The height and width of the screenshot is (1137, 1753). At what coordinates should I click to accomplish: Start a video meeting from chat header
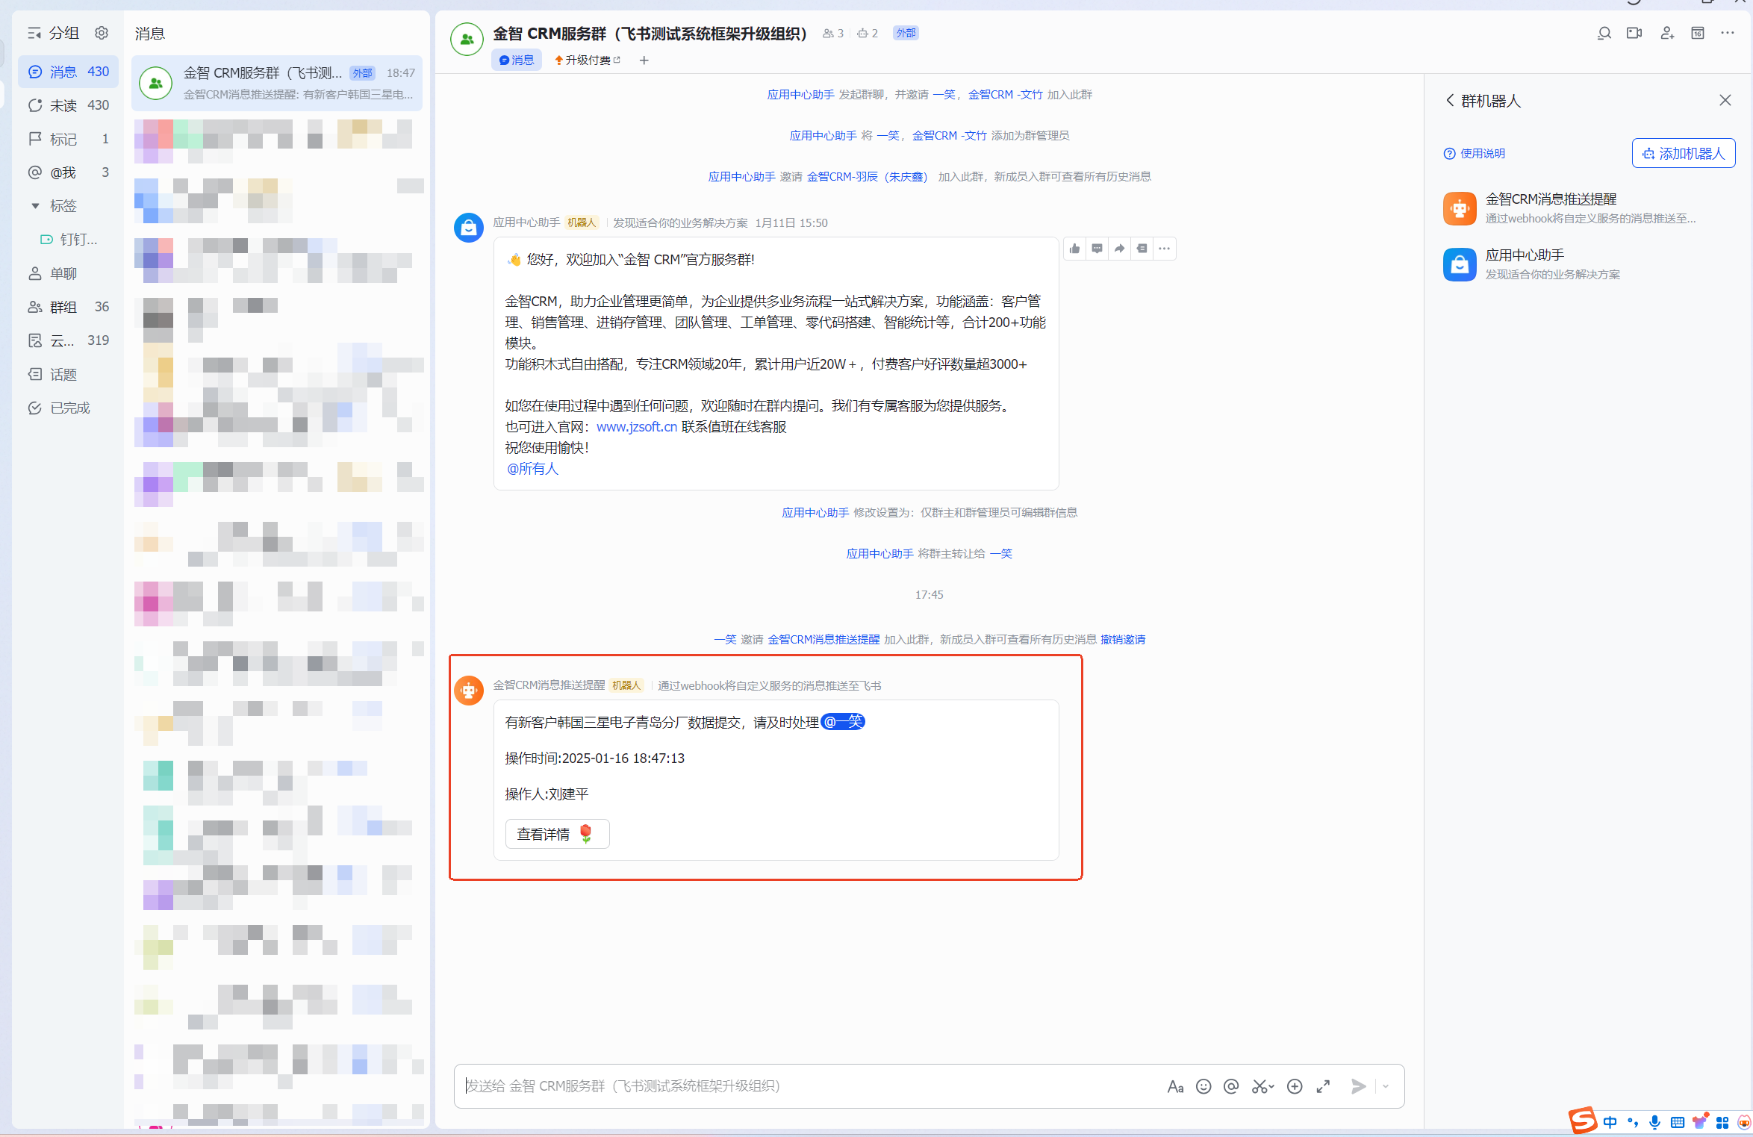tap(1634, 33)
